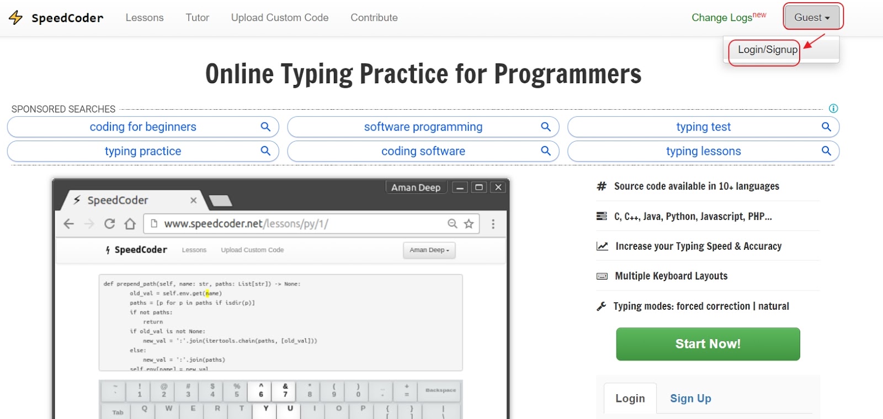Go to Upload Custom Code
Screen dimensions: 883x419
(x=280, y=18)
